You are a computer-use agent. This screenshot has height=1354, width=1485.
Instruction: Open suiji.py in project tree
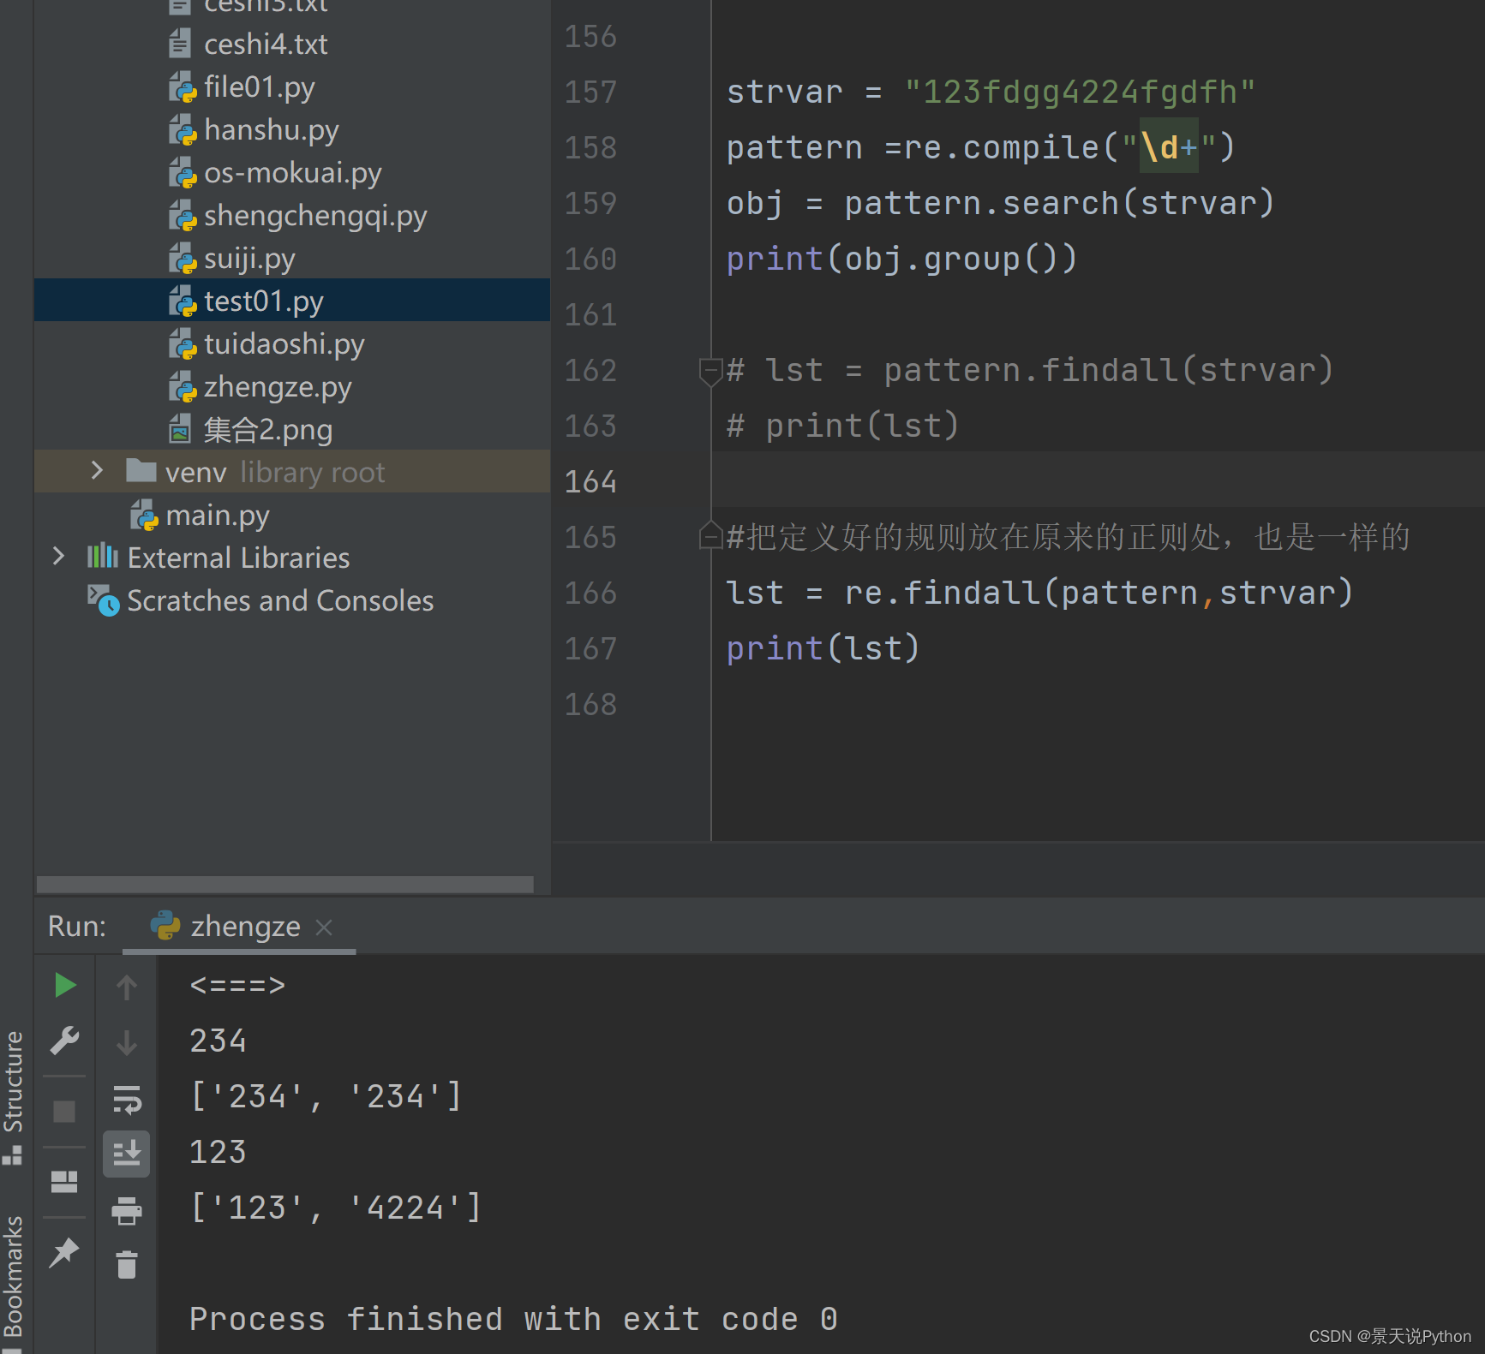click(x=249, y=258)
